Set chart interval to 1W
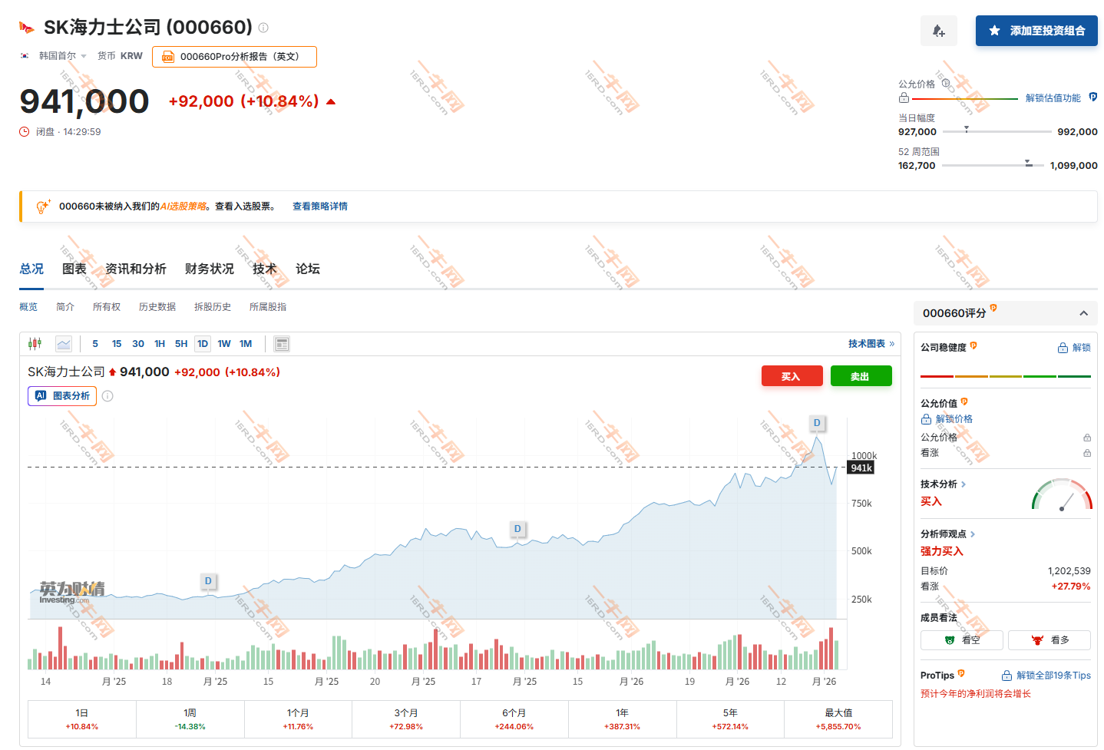The width and height of the screenshot is (1104, 750). [x=224, y=344]
